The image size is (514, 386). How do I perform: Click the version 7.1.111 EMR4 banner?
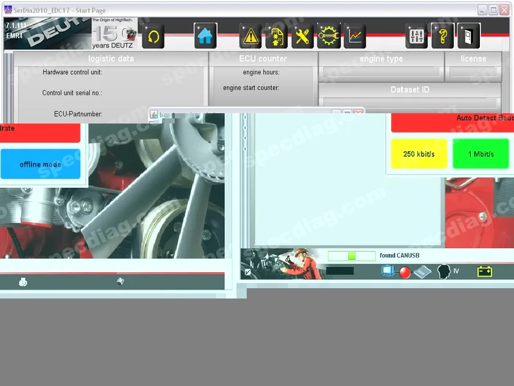(48, 33)
